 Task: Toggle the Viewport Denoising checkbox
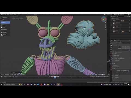(130, 50)
